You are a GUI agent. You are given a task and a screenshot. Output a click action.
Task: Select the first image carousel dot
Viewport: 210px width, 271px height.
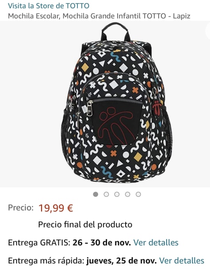point(95,194)
